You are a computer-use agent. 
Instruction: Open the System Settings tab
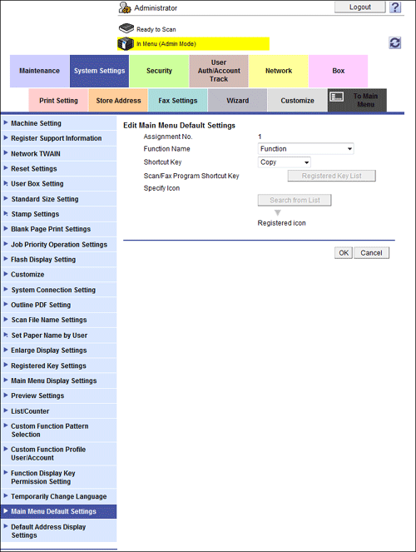pos(100,71)
